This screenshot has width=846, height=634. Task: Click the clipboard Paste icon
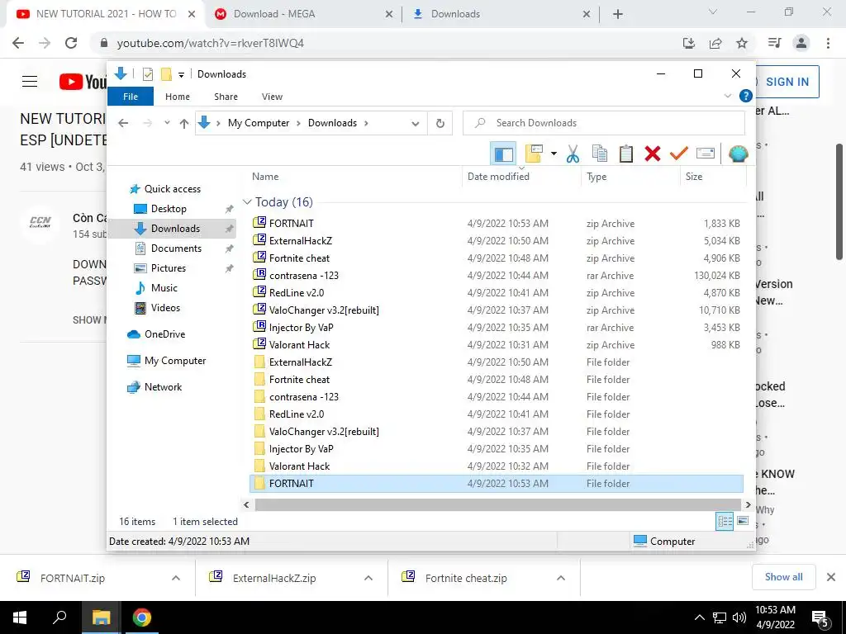coord(626,154)
